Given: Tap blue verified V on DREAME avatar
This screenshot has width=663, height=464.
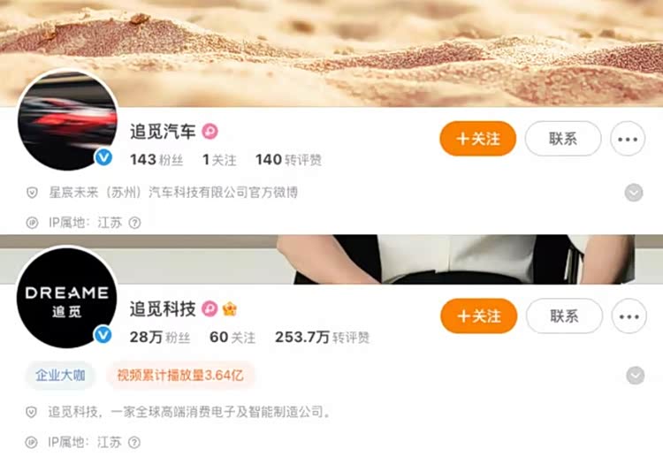Looking at the screenshot, I should click(x=103, y=335).
